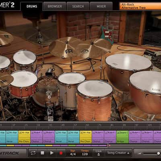The width and height of the screenshot is (161, 161).
Task: Open the BROWSER tab
Action: [x=55, y=6]
